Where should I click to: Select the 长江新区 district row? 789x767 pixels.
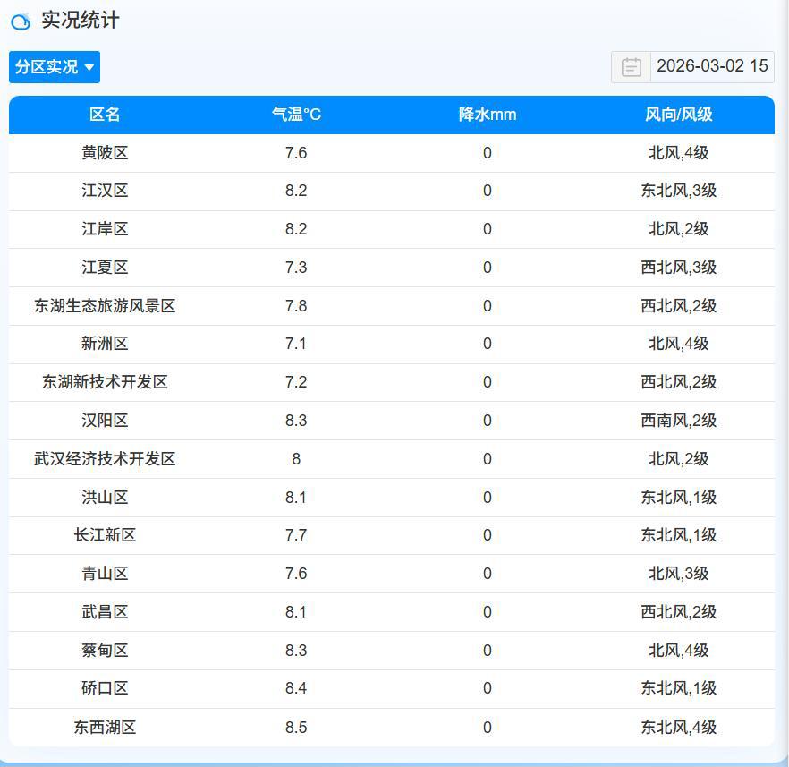(105, 535)
